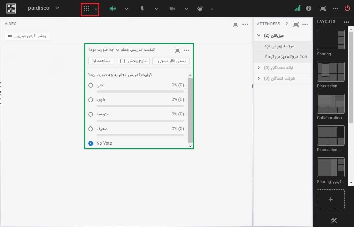The height and width of the screenshot is (227, 354).
Task: Select the متوسط poll option
Action: point(91,114)
